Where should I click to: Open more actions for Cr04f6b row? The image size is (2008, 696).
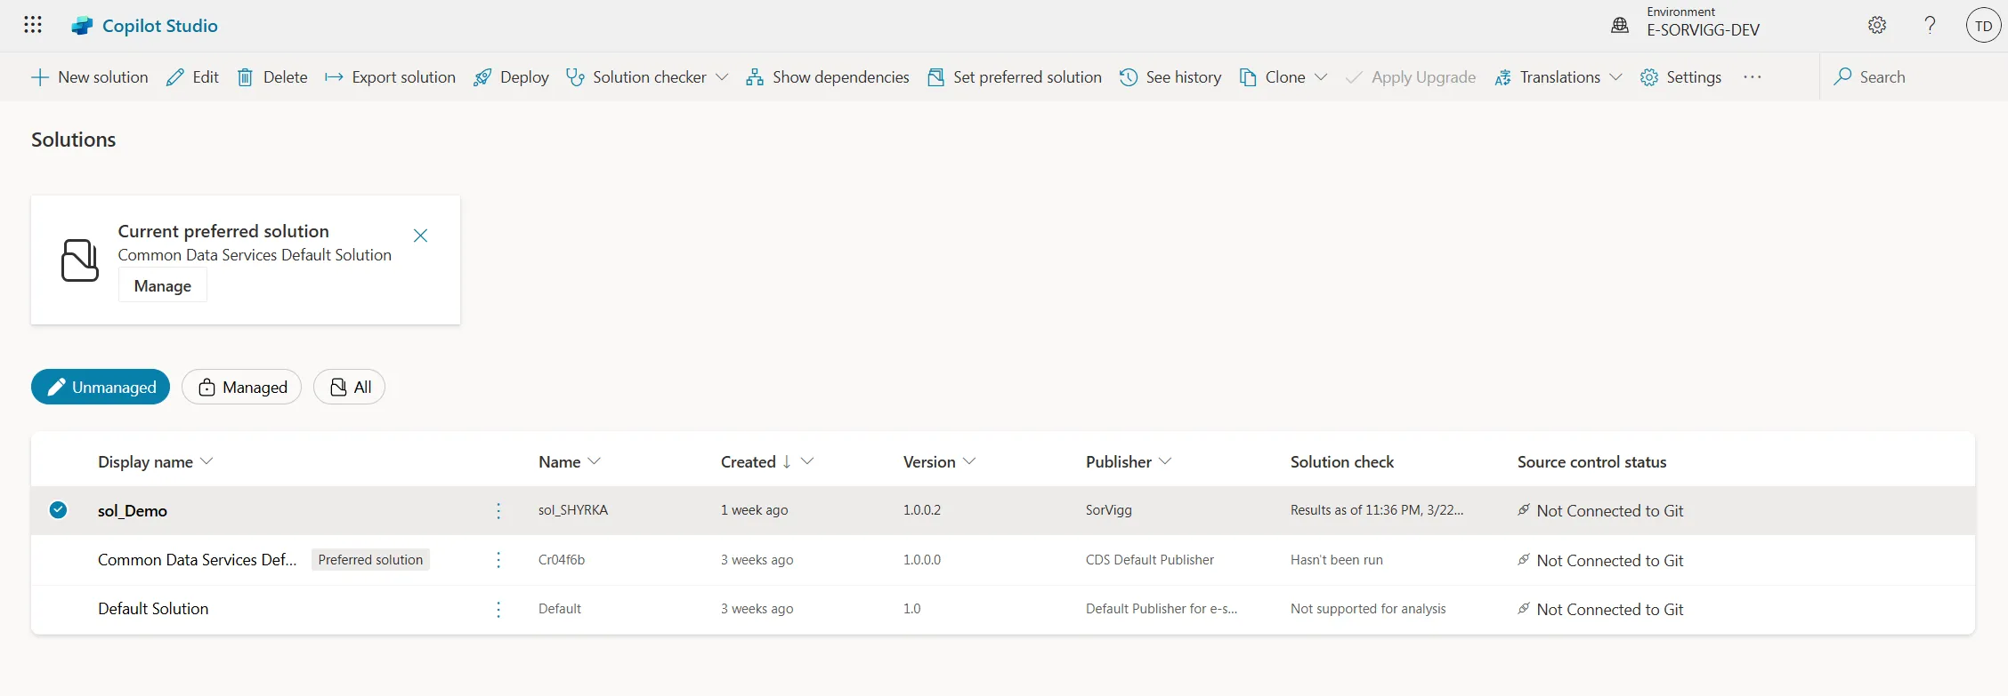(x=498, y=560)
